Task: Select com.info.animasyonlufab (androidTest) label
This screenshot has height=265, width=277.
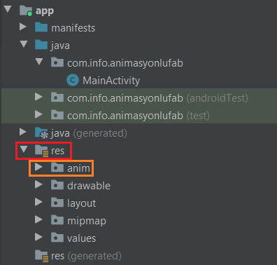Action: (x=157, y=98)
